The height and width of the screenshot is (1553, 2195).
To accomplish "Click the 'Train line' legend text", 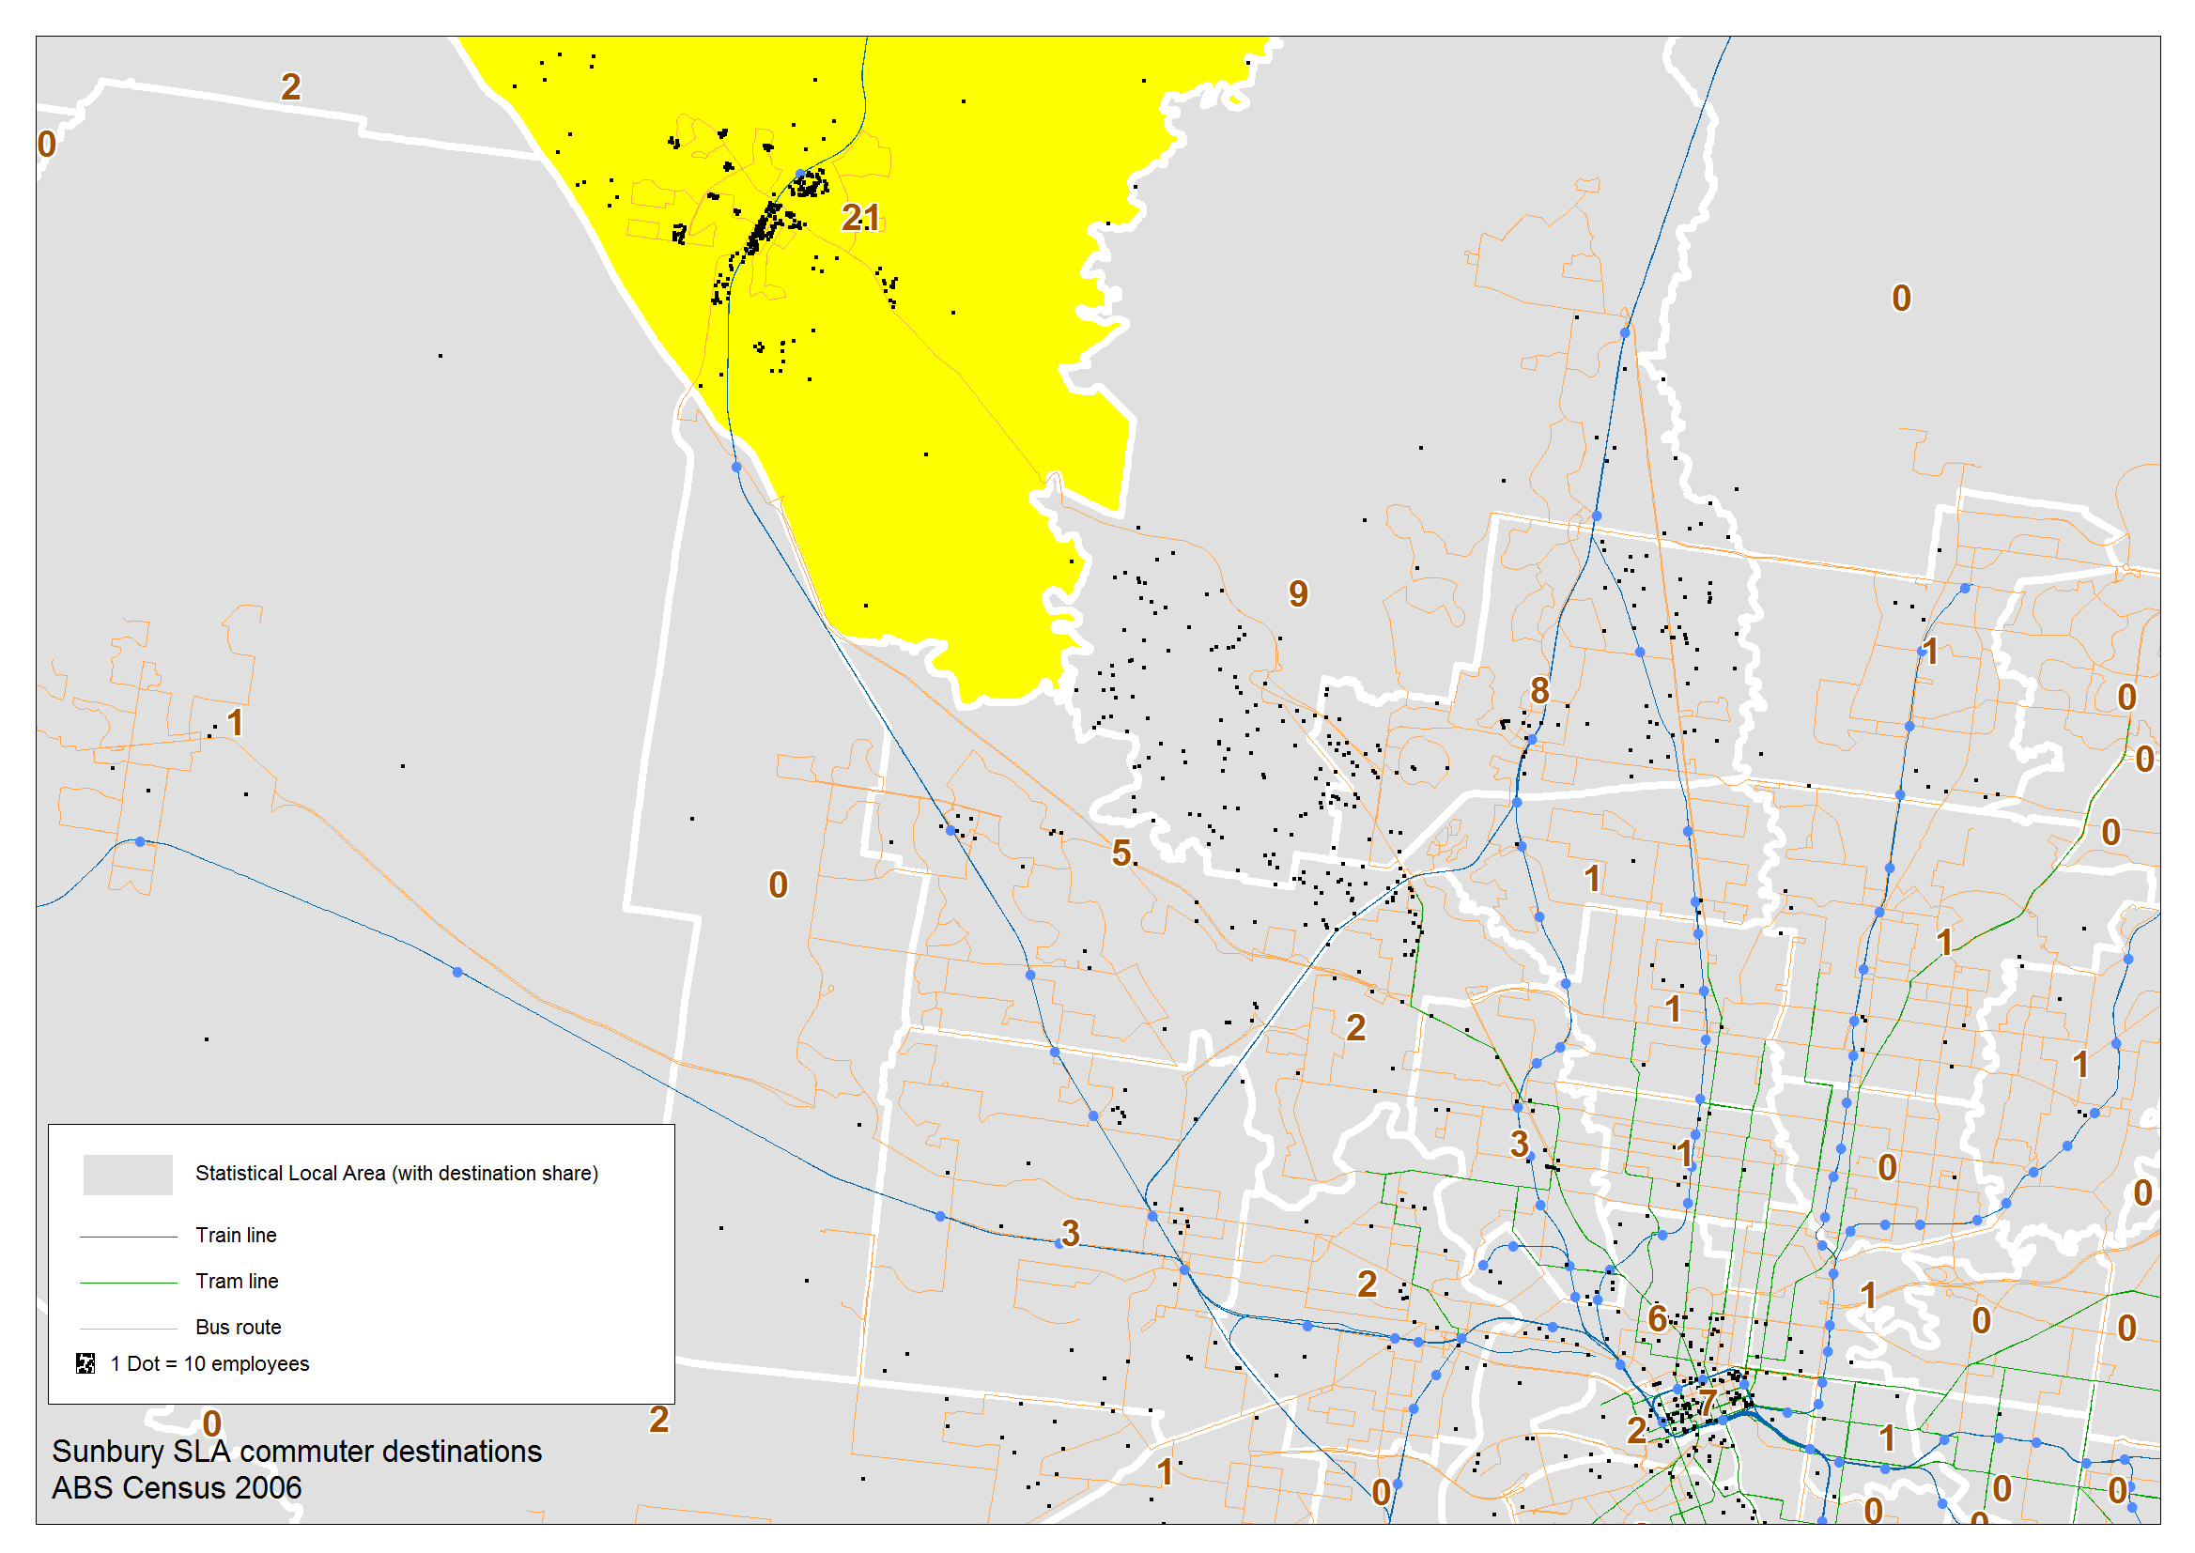I will 237,1236.
